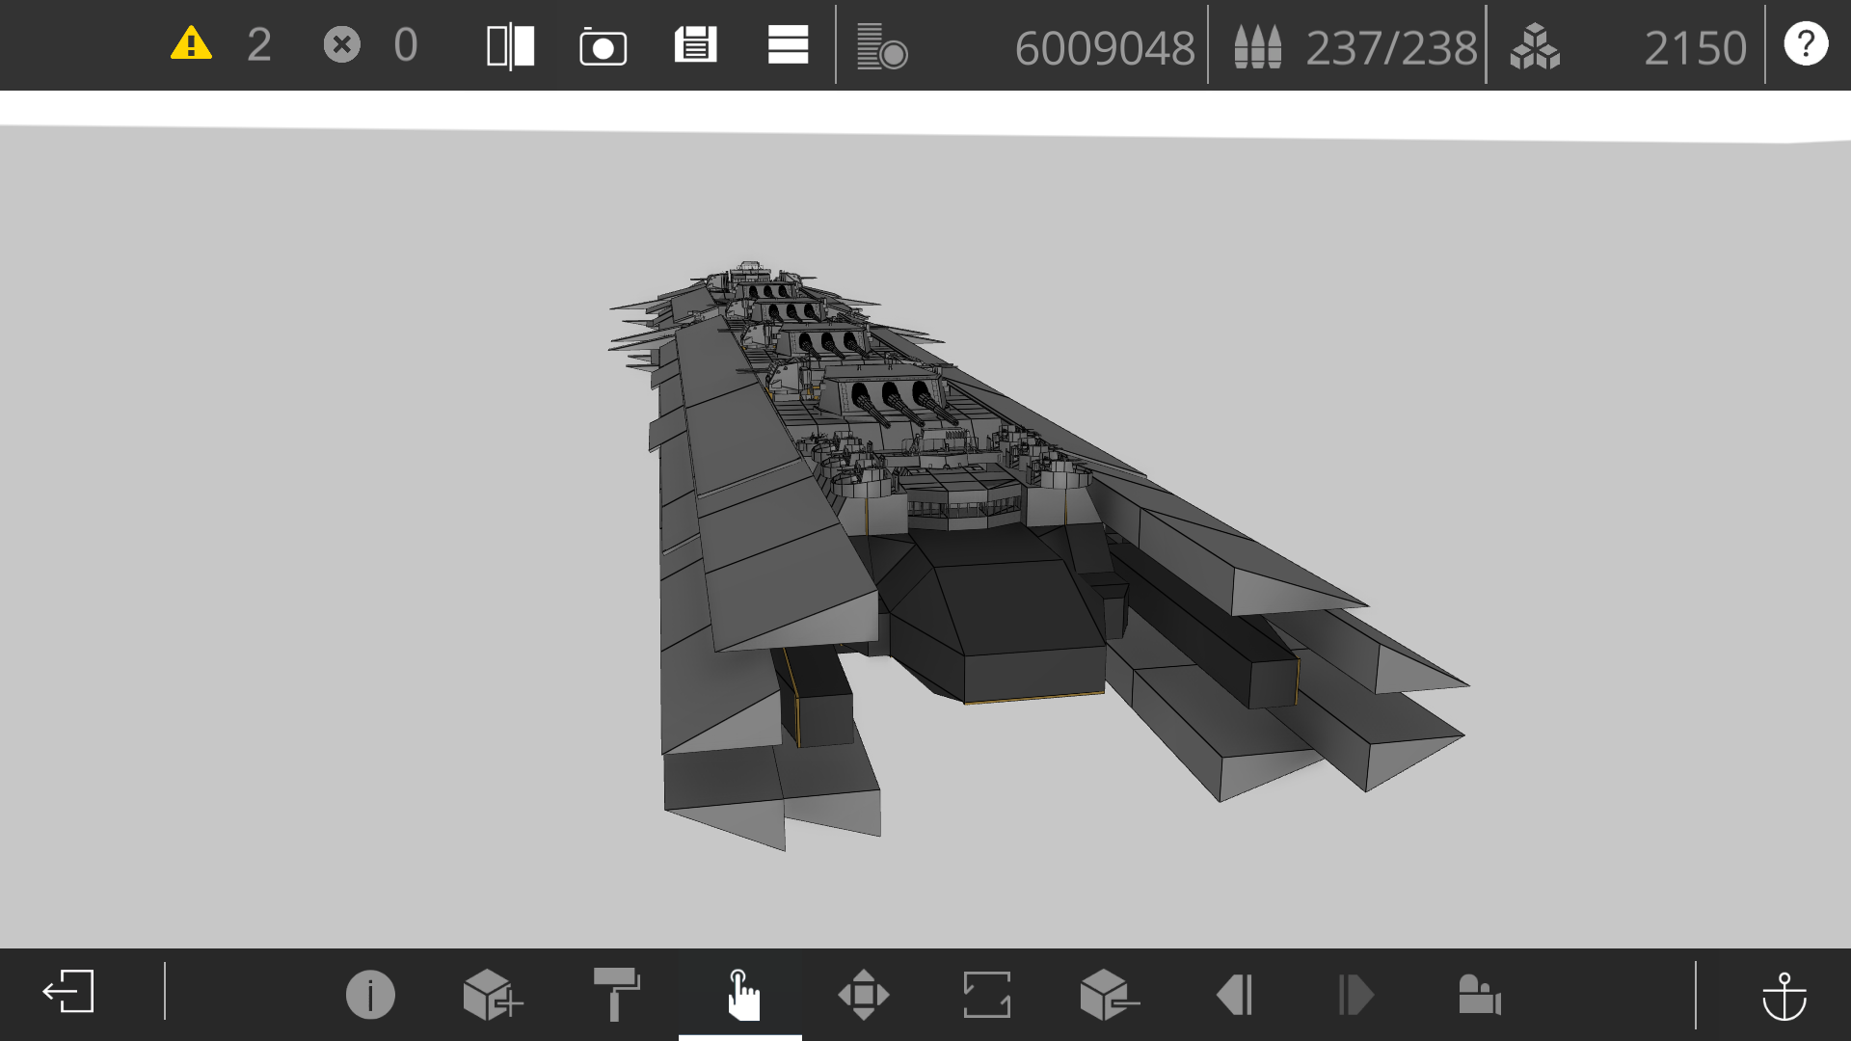Save the ship with the floppy disk icon
The image size is (1851, 1041).
[696, 45]
